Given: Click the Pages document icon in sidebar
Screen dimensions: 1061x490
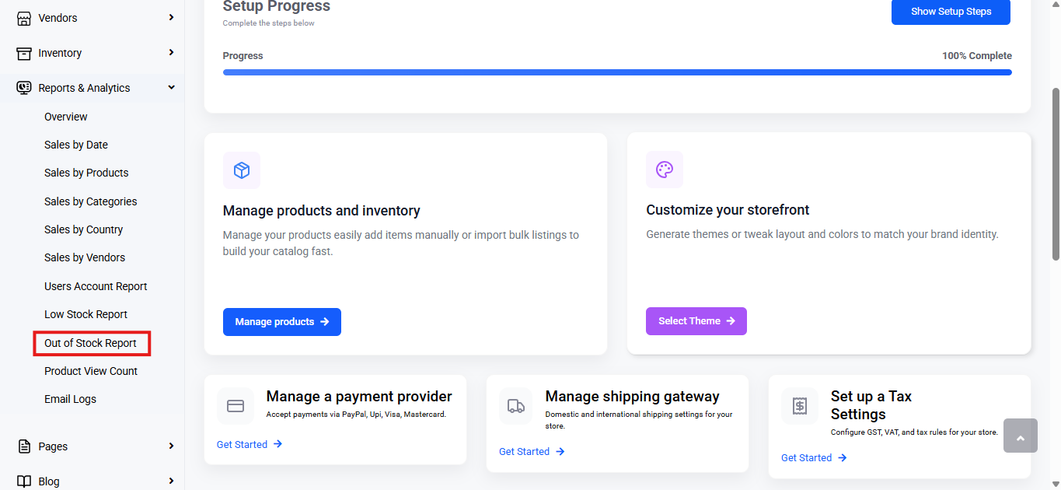Looking at the screenshot, I should coord(24,446).
